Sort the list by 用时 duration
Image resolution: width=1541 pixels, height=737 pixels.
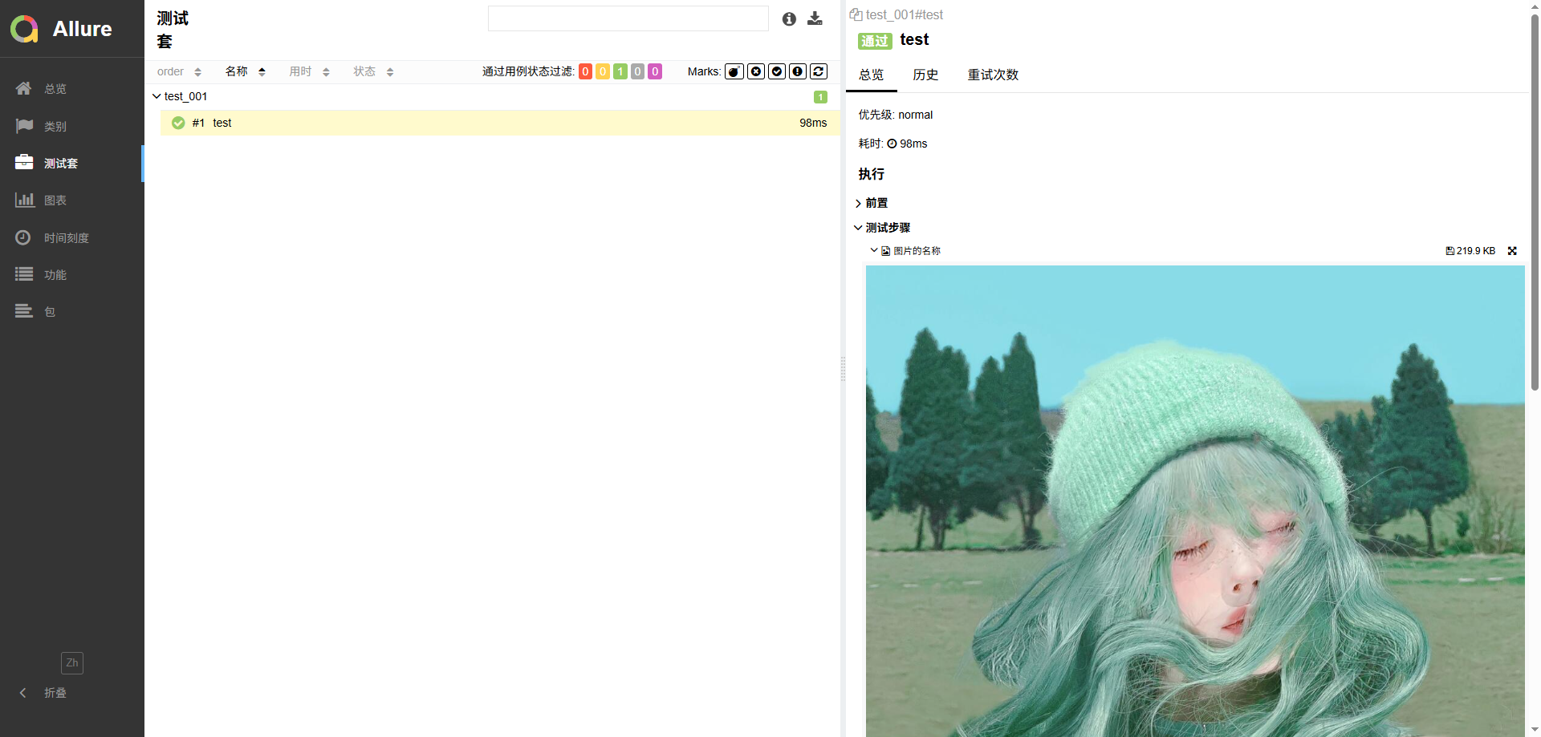coord(309,72)
